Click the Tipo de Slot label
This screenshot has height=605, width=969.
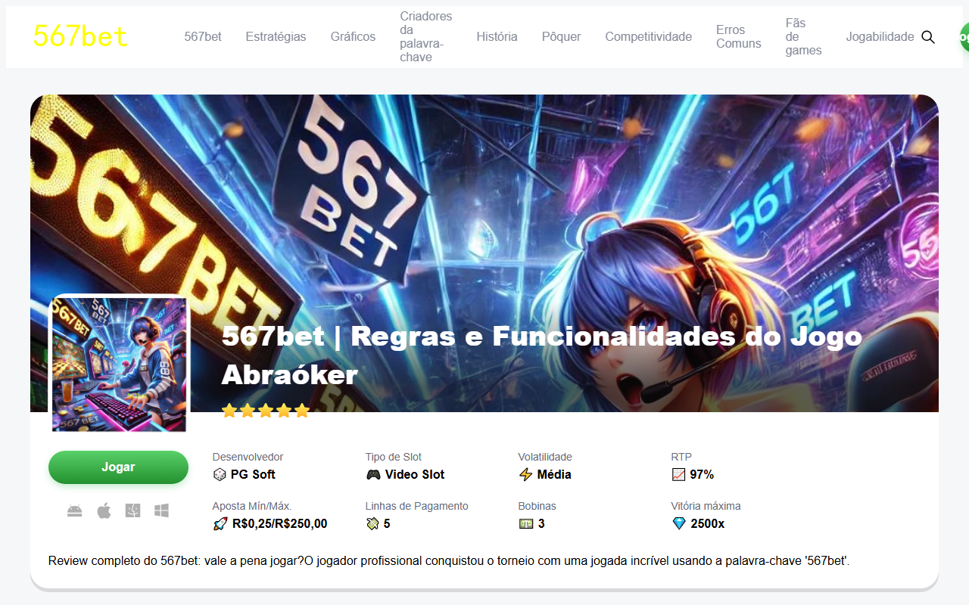tap(394, 457)
